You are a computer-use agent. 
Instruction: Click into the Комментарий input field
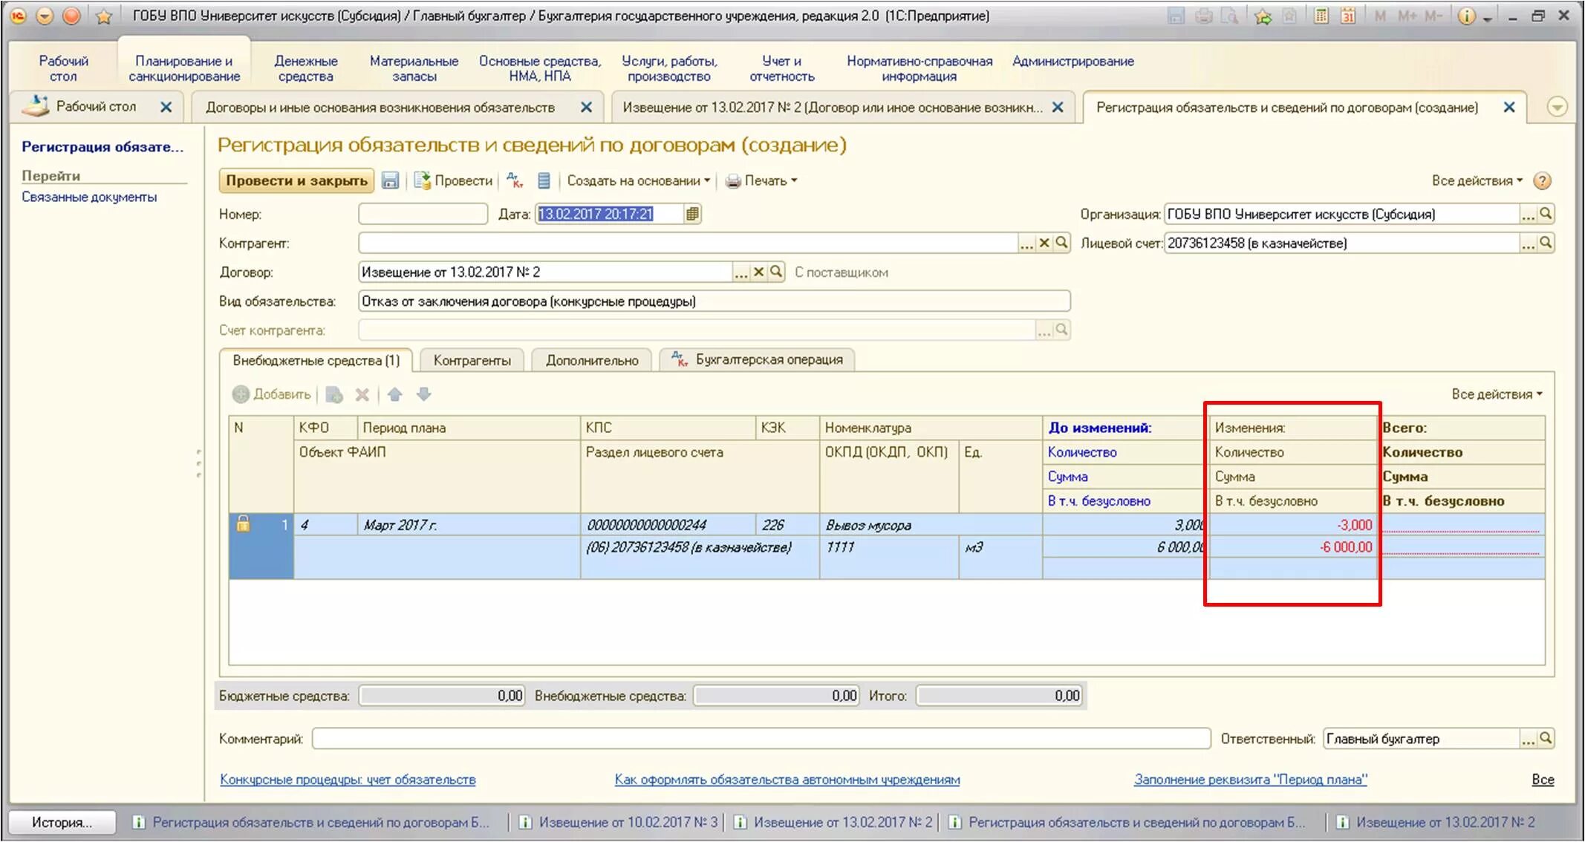point(761,739)
